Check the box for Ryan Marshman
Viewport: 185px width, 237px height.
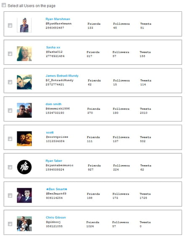click(x=10, y=25)
